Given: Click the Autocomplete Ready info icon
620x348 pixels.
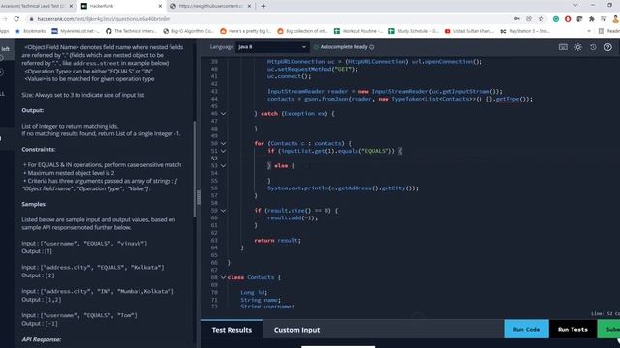Looking at the screenshot, I should point(372,47).
